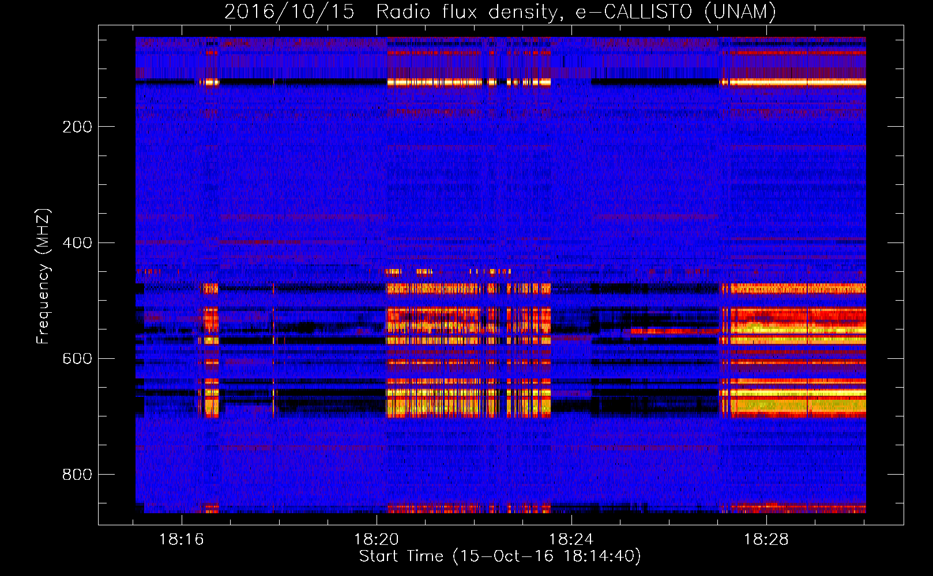933x576 pixels.
Task: Click the 18:16 time tick label
Action: tap(182, 539)
